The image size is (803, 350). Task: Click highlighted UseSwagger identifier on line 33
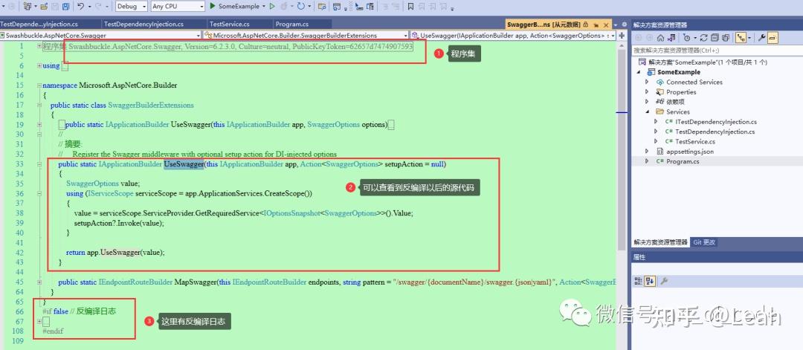[184, 164]
